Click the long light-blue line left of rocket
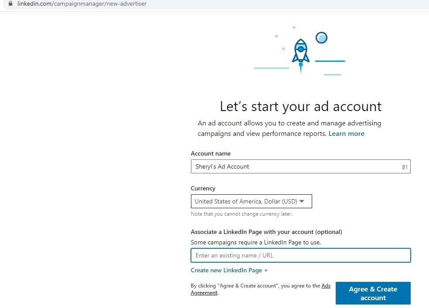The height and width of the screenshot is (308, 429). (271, 68)
